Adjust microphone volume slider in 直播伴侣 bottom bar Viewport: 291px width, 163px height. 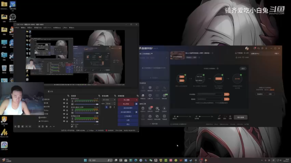183,117
